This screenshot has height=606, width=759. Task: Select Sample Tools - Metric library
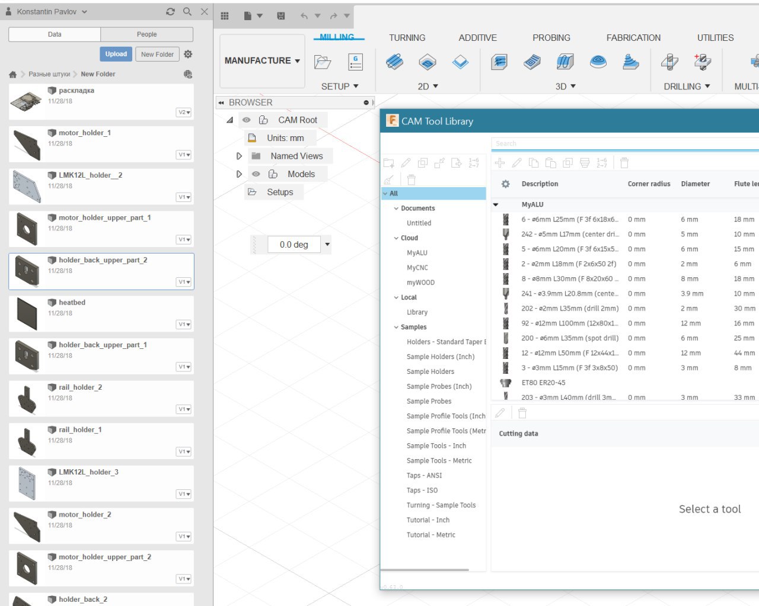pyautogui.click(x=439, y=461)
